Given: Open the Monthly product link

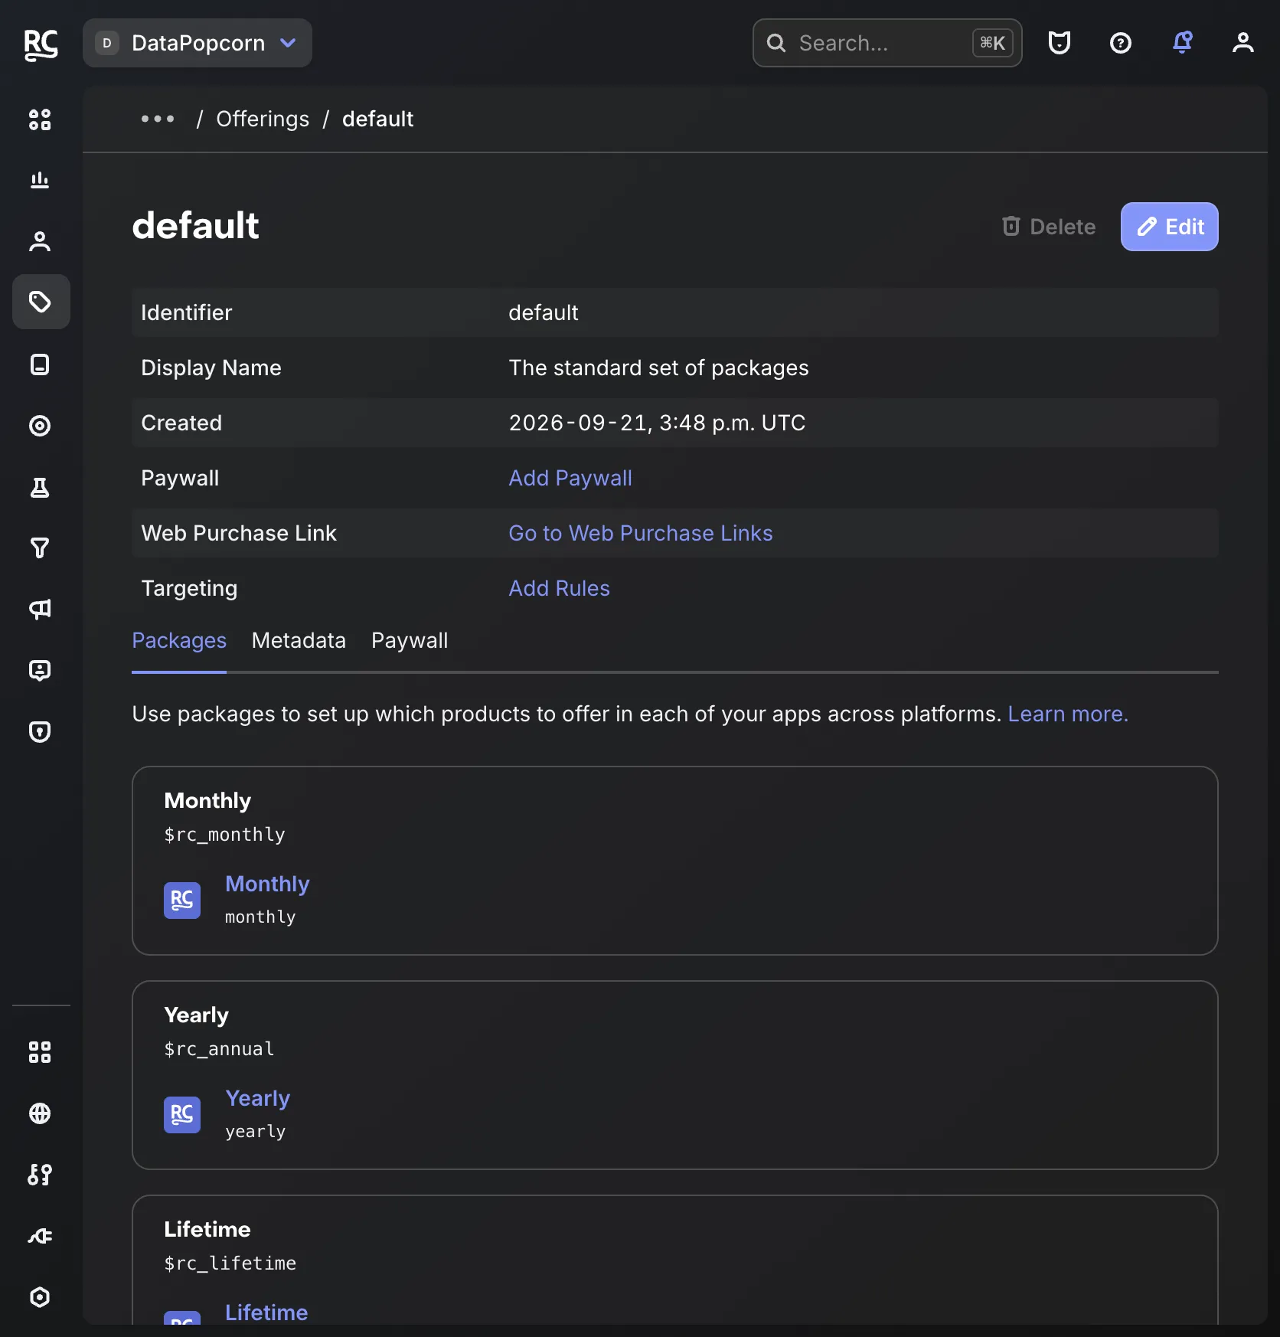Looking at the screenshot, I should pyautogui.click(x=267, y=884).
